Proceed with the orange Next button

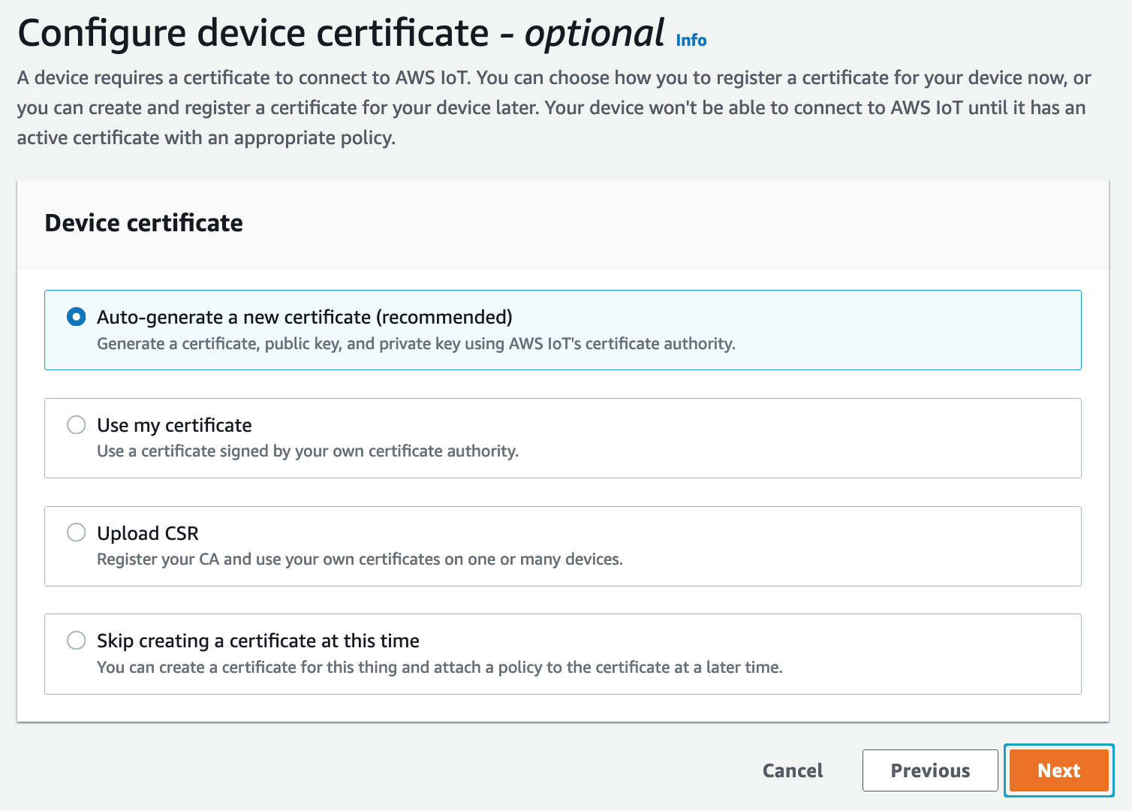(x=1058, y=770)
